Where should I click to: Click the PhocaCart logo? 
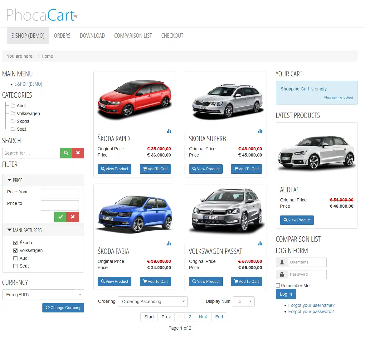pyautogui.click(x=42, y=15)
